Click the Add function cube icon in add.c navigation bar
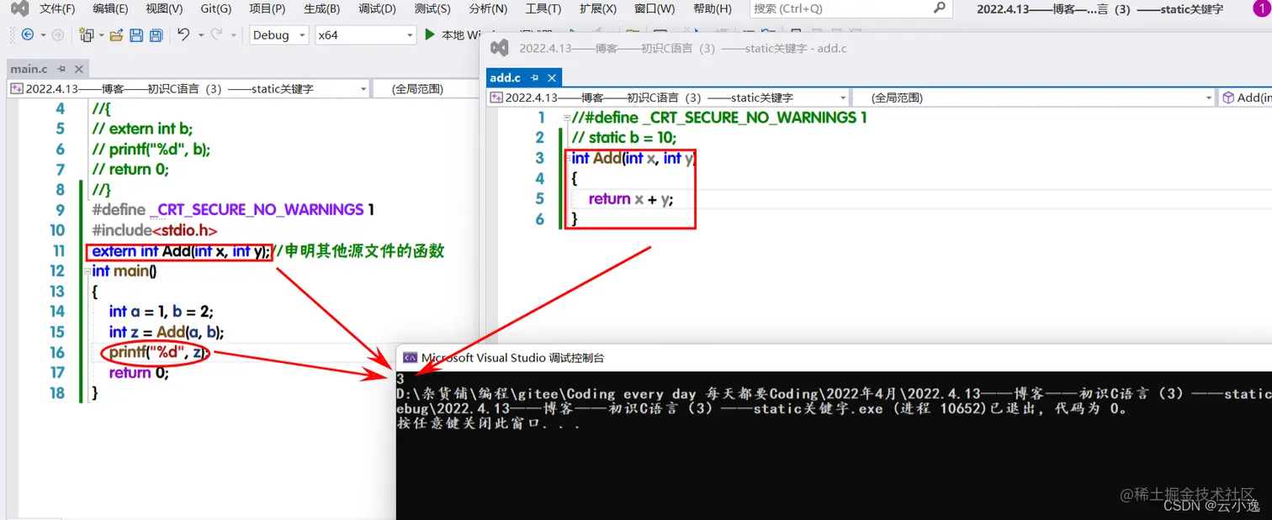Image resolution: width=1272 pixels, height=520 pixels. [x=1228, y=97]
